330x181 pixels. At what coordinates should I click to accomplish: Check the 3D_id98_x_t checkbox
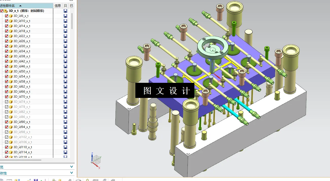pyautogui.click(x=6, y=132)
